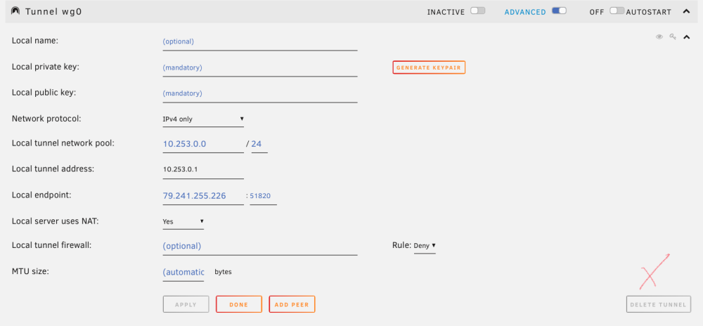703x326 pixels.
Task: Click the AUTOSTART label text
Action: point(648,12)
